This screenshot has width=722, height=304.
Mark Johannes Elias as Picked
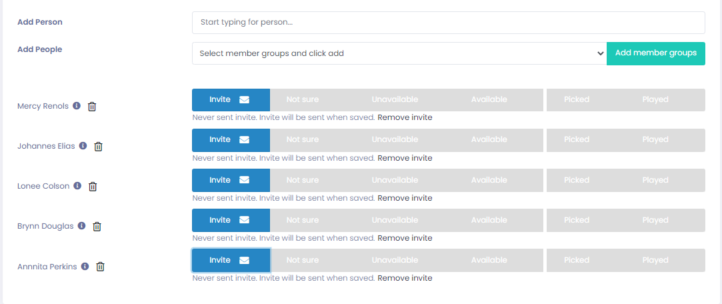[x=577, y=139]
